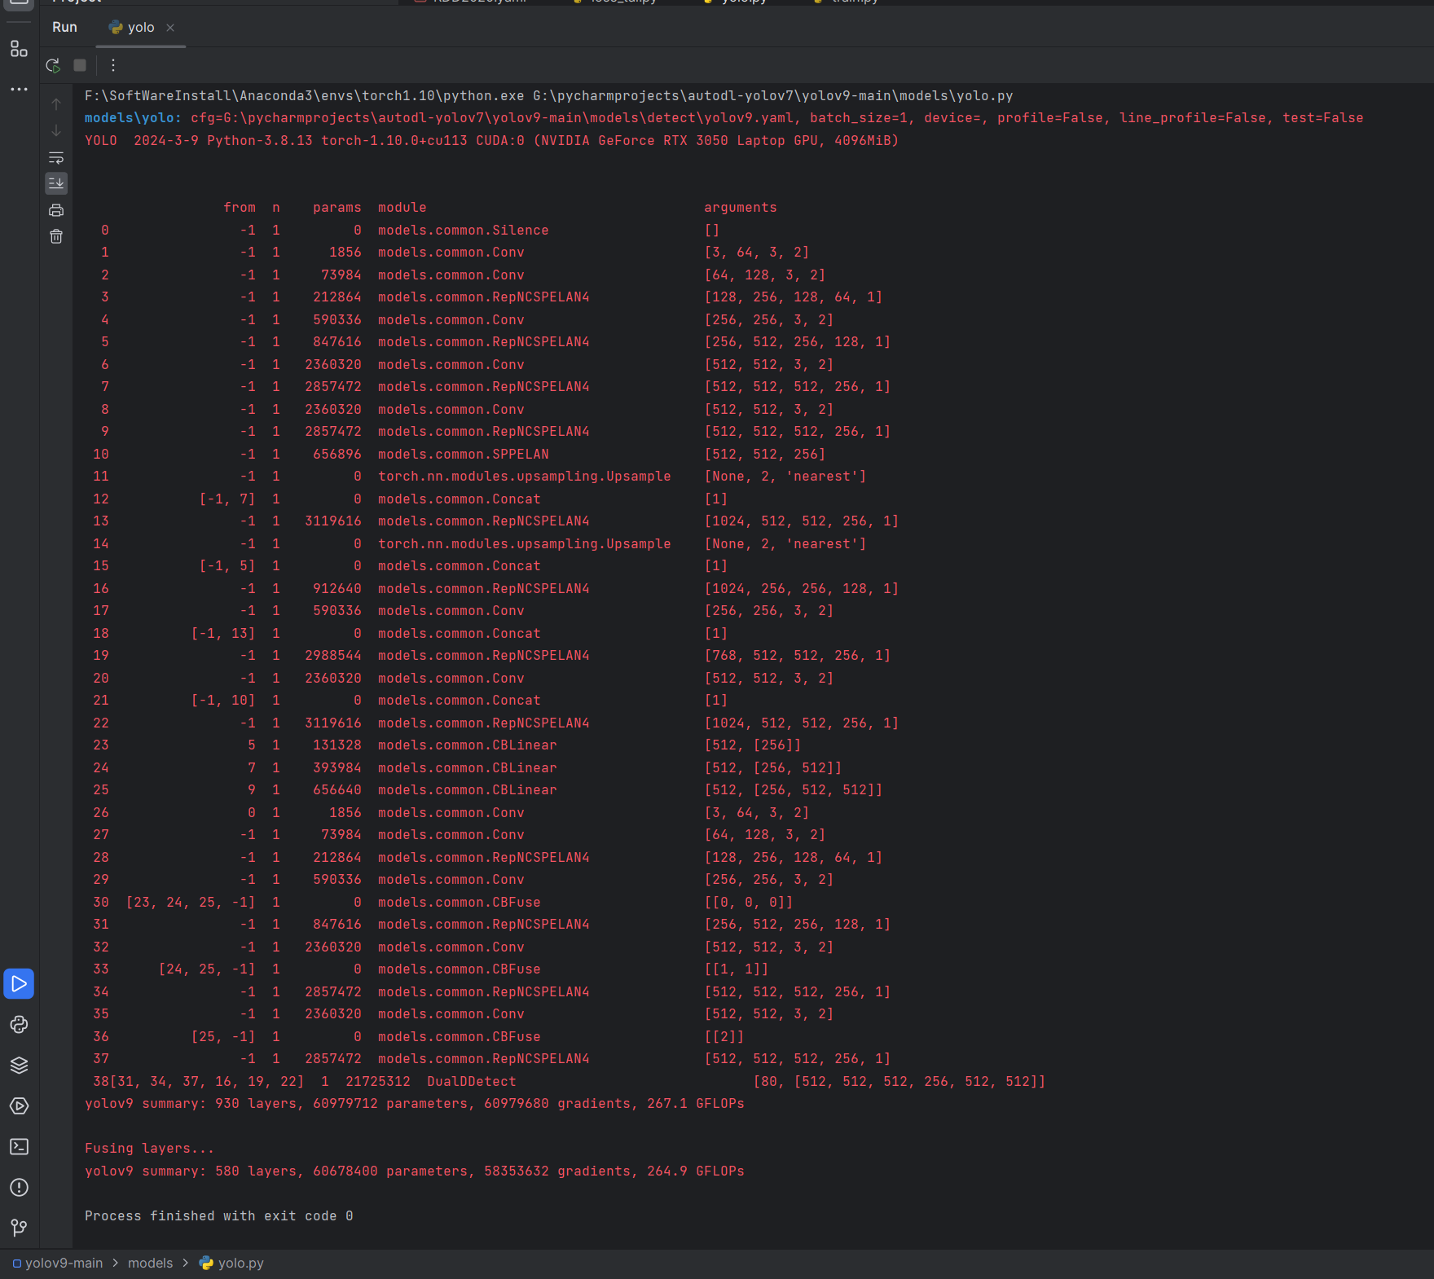Stop the running process
This screenshot has height=1279, width=1434.
coord(80,65)
